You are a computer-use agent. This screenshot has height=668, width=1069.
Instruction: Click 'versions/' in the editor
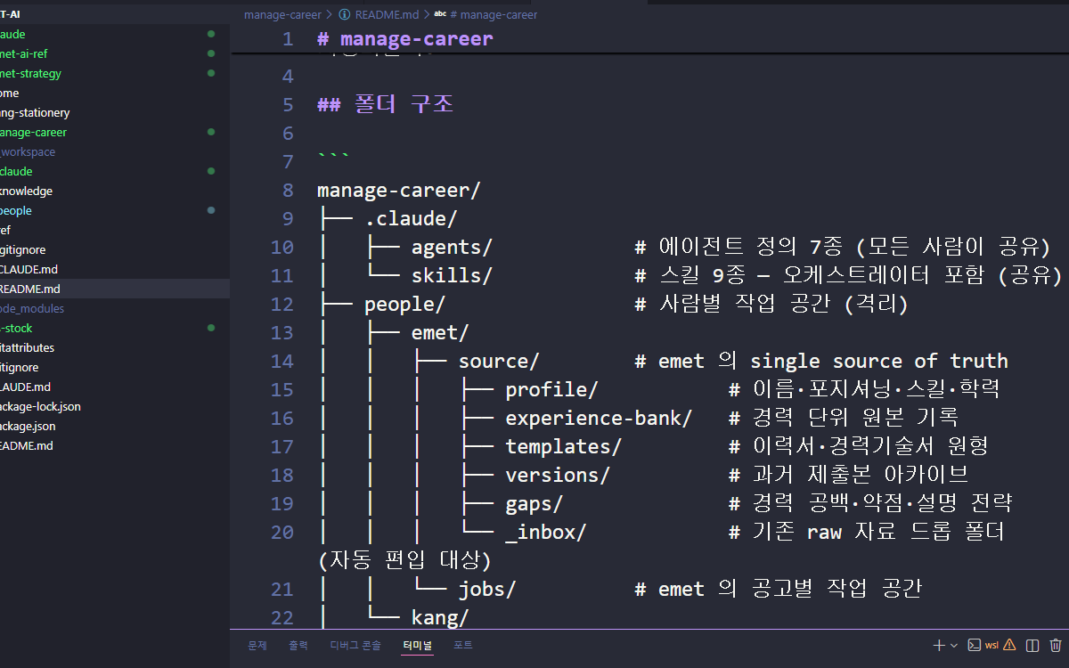(x=558, y=475)
